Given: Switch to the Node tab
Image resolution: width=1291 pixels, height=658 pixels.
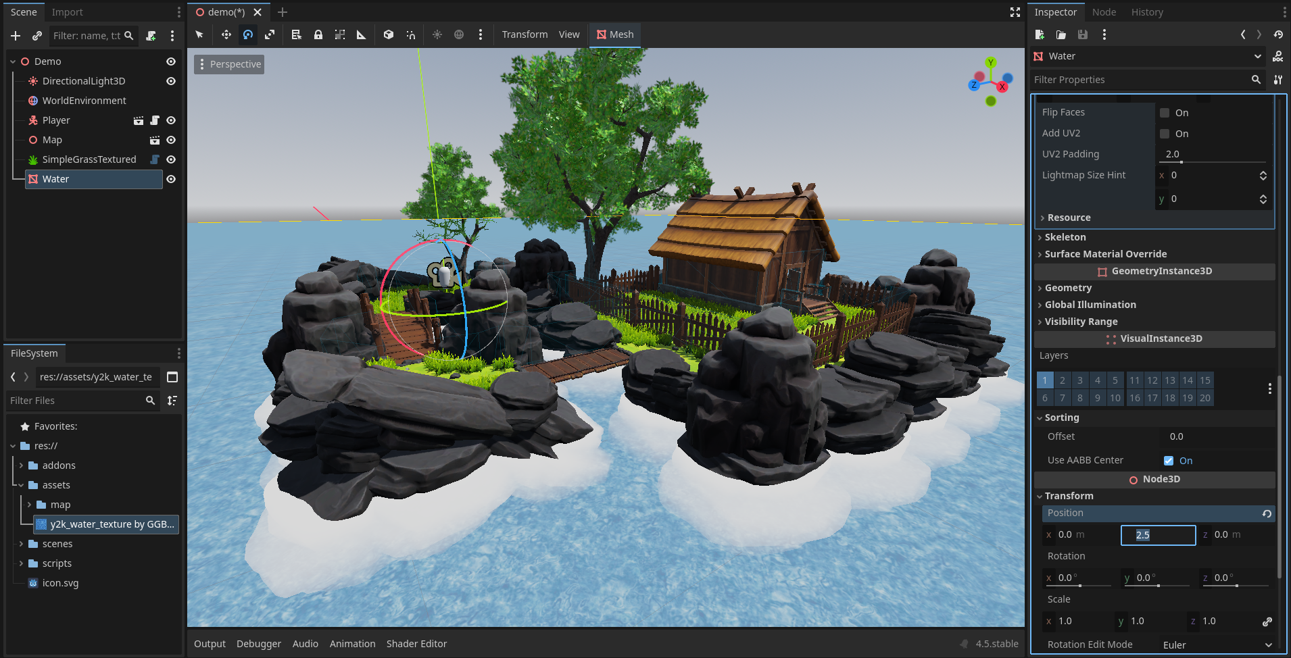Looking at the screenshot, I should [x=1104, y=12].
